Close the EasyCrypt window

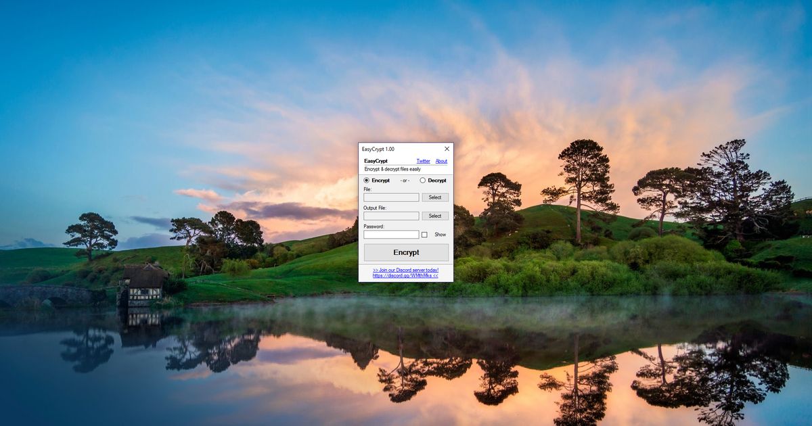click(447, 149)
